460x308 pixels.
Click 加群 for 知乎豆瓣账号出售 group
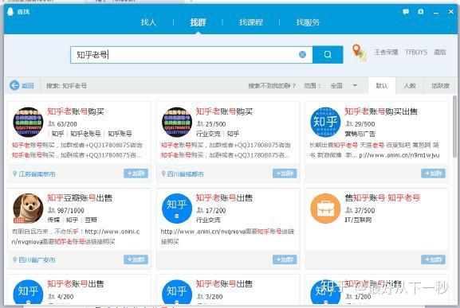(136, 259)
